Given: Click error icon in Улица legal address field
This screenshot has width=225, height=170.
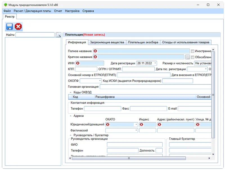Looking at the screenshot, I should [198, 124].
